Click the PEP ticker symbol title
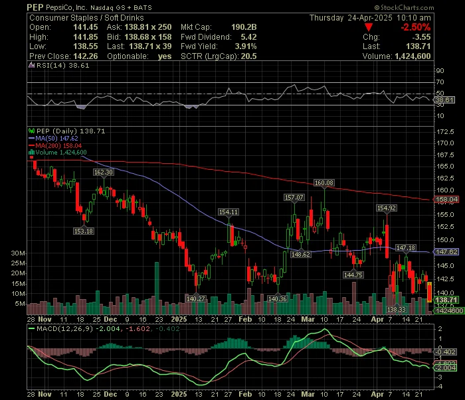This screenshot has height=400, width=465. pos(35,7)
